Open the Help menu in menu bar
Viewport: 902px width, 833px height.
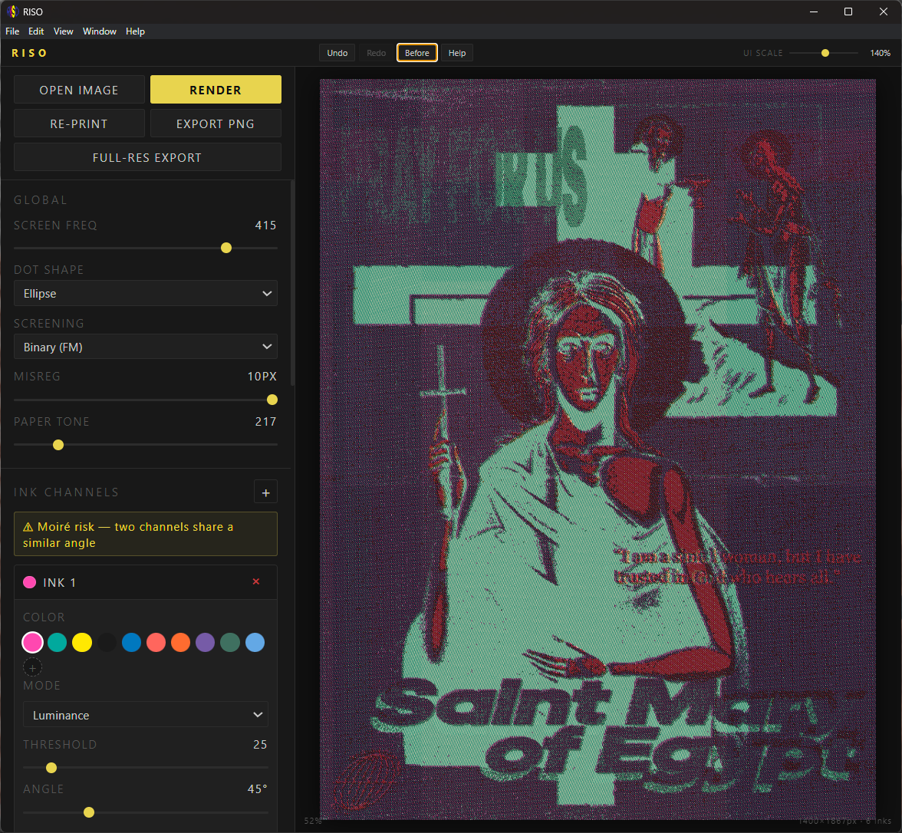(135, 31)
